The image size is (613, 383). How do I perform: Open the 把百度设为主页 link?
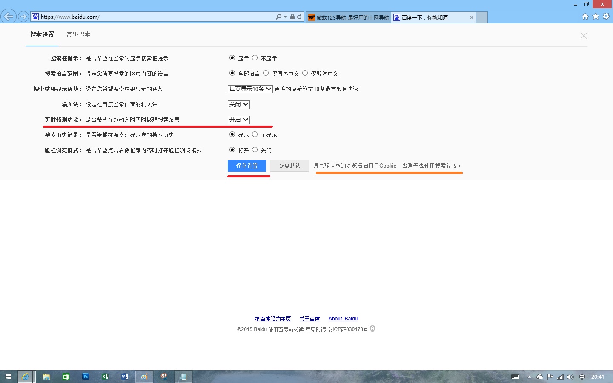(273, 319)
